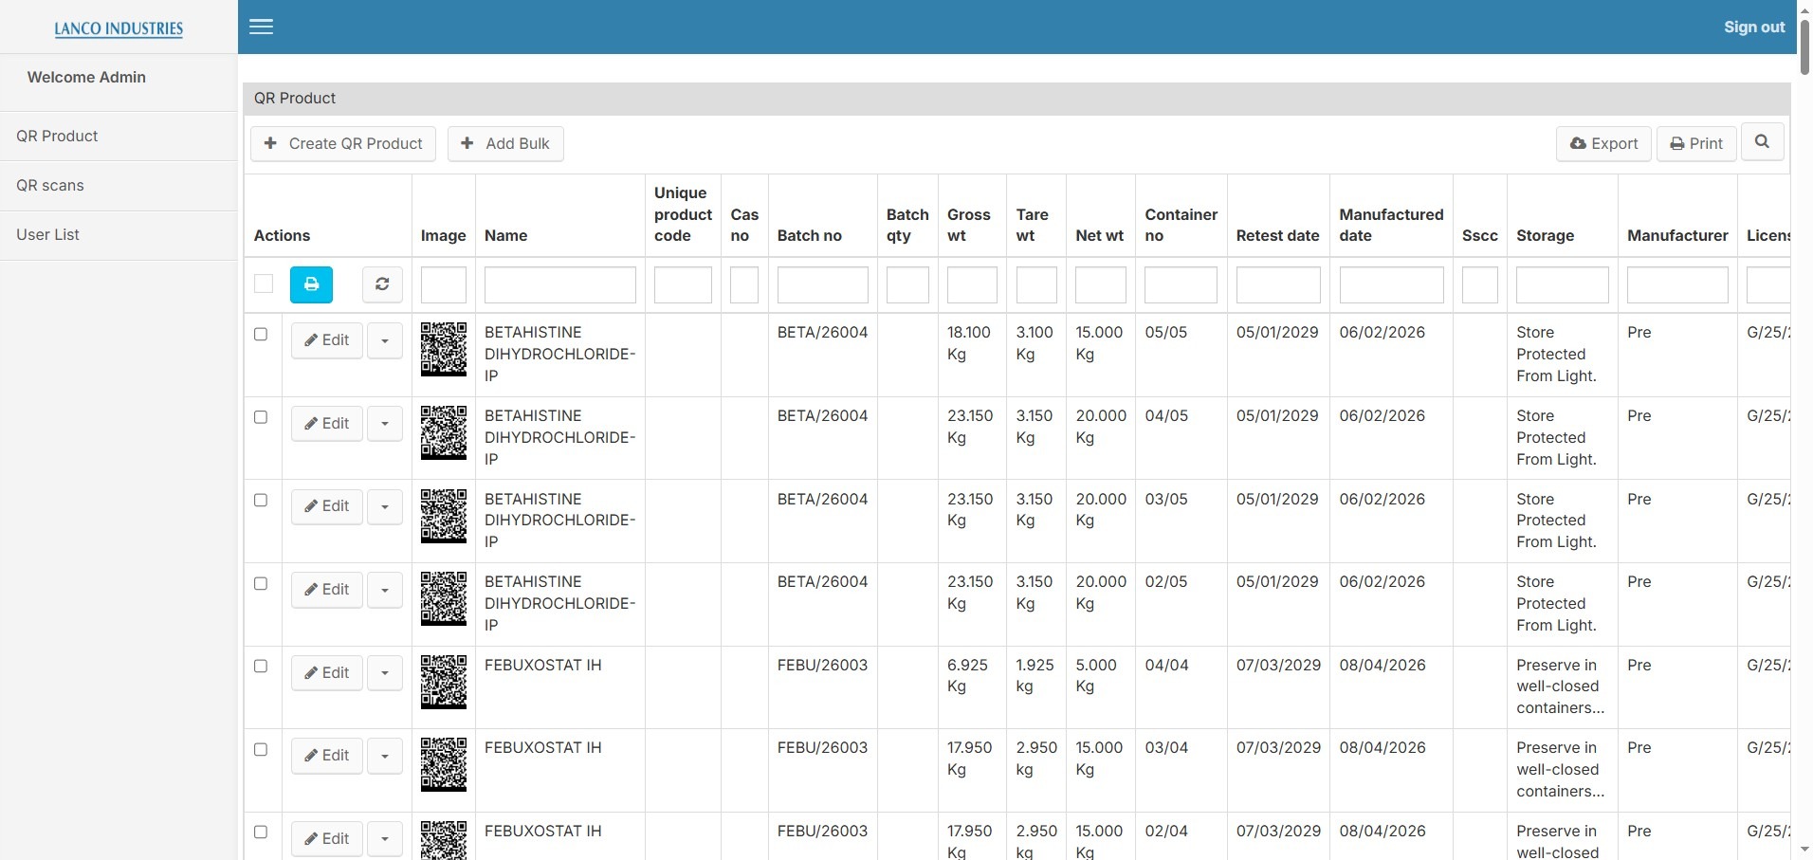The image size is (1813, 860).
Task: Click the blue print icon in filter row
Action: (311, 284)
